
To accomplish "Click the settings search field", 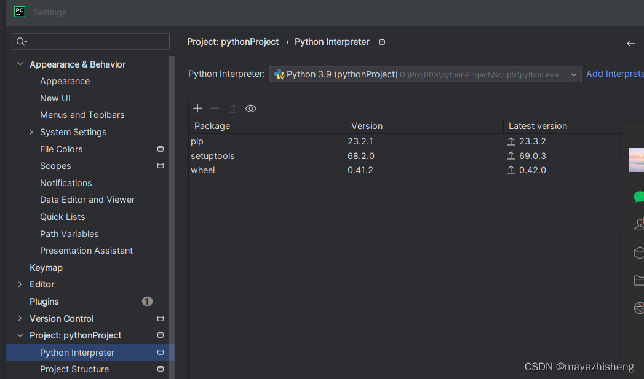I will (x=91, y=41).
